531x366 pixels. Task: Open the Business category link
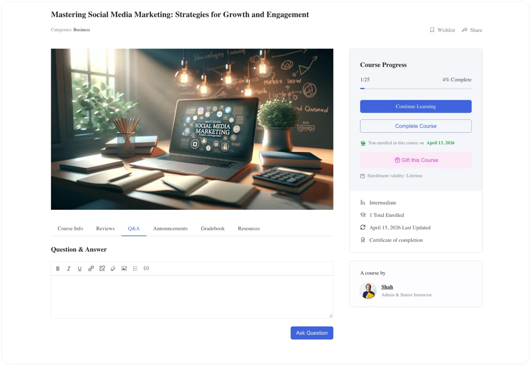point(82,30)
